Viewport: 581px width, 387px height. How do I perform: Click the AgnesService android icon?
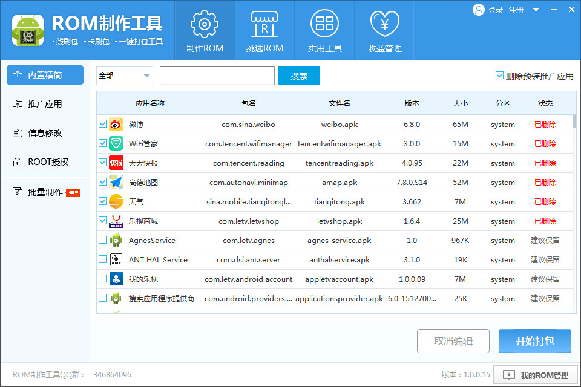coord(116,240)
